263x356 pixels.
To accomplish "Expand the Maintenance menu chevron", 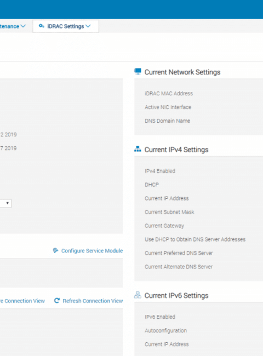I will coord(23,26).
